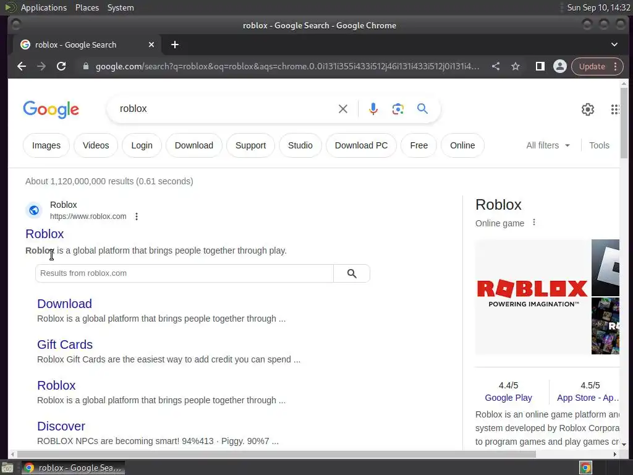The image size is (633, 475).
Task: Open Google quick settings gear
Action: [588, 109]
